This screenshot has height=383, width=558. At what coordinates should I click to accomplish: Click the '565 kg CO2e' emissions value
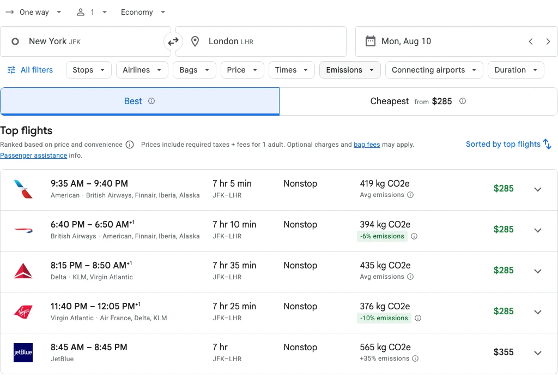pyautogui.click(x=385, y=348)
